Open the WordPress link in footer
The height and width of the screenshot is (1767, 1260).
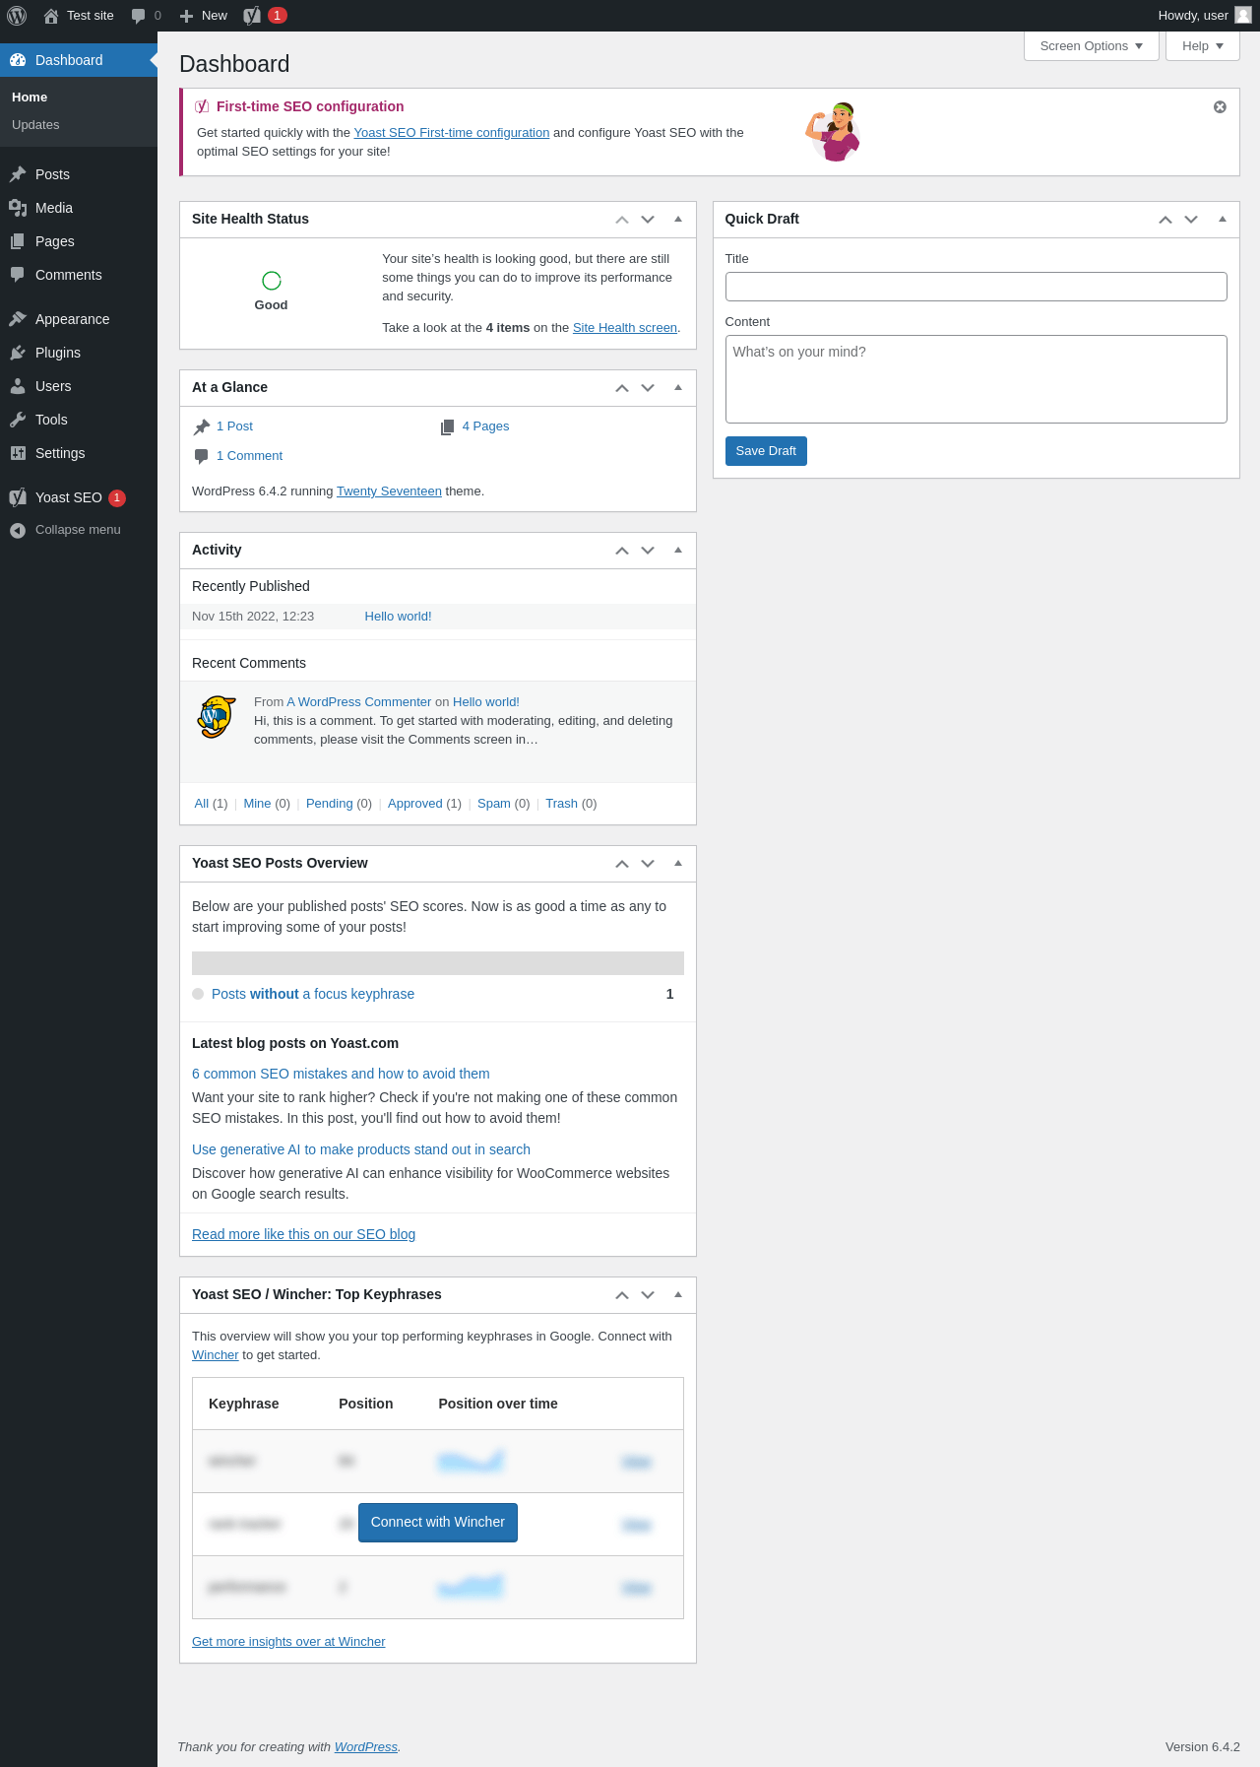pos(366,1747)
